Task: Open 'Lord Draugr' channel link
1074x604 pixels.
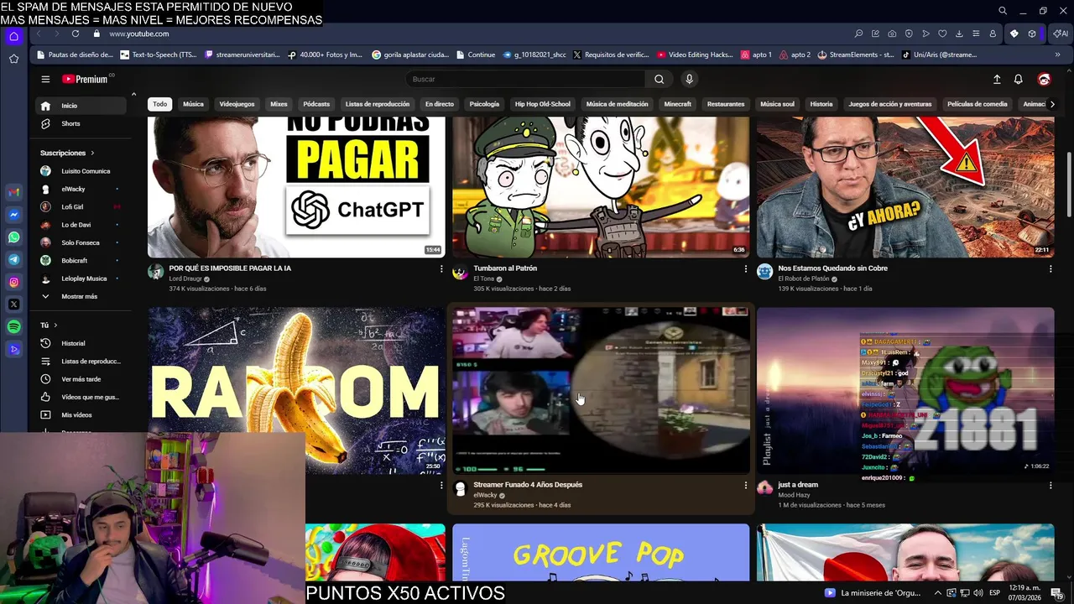Action: (185, 279)
